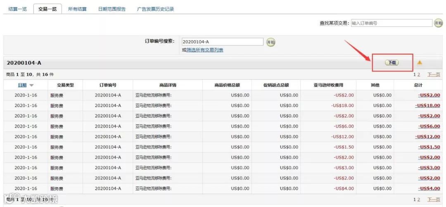Open the -US$1.50 total link
The width and height of the screenshot is (446, 207).
(429, 147)
